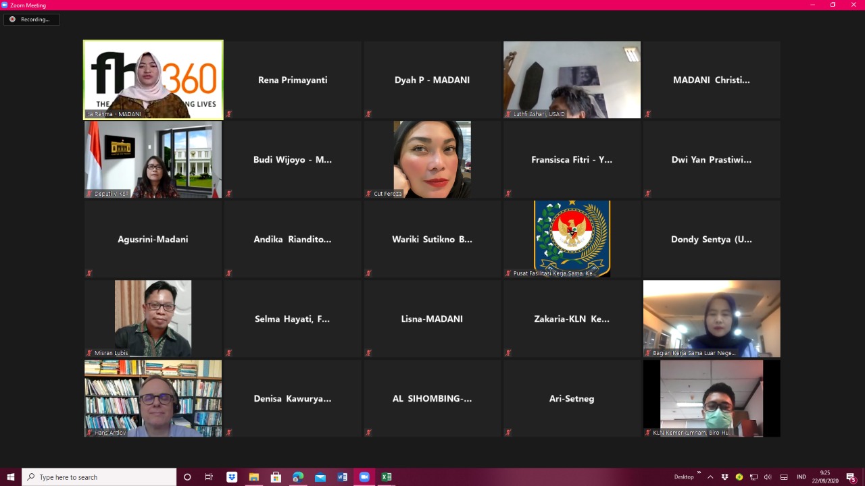865x486 pixels.
Task: Switch to Excel on the taskbar
Action: tap(387, 477)
